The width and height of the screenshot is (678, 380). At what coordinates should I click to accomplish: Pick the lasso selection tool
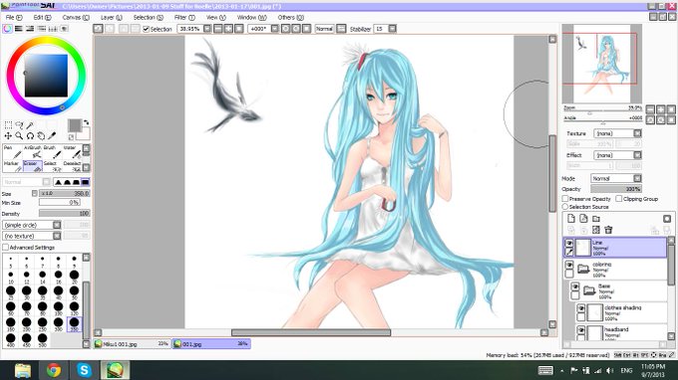(x=19, y=125)
